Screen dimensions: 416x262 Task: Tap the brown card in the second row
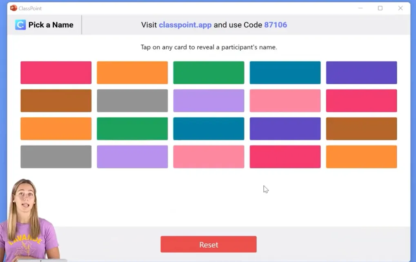56,101
